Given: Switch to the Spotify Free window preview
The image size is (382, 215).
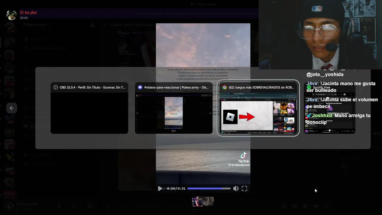Looking at the screenshot, I should click(x=329, y=108).
